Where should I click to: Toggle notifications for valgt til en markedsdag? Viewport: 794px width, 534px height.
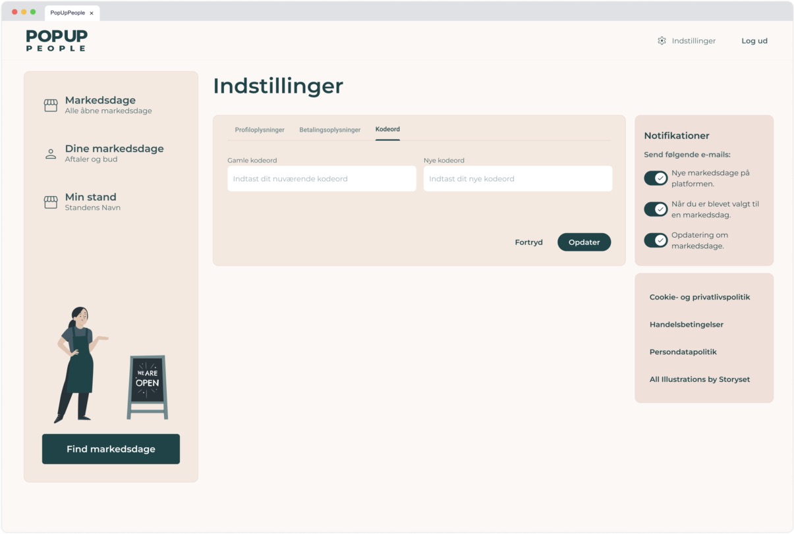(x=656, y=209)
